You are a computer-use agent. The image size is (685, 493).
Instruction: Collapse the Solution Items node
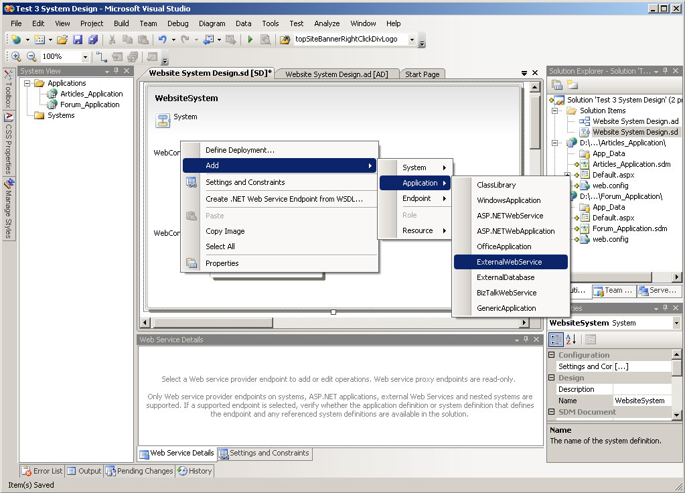pyautogui.click(x=555, y=111)
